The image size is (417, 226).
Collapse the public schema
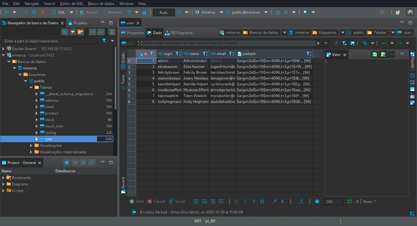(26, 81)
